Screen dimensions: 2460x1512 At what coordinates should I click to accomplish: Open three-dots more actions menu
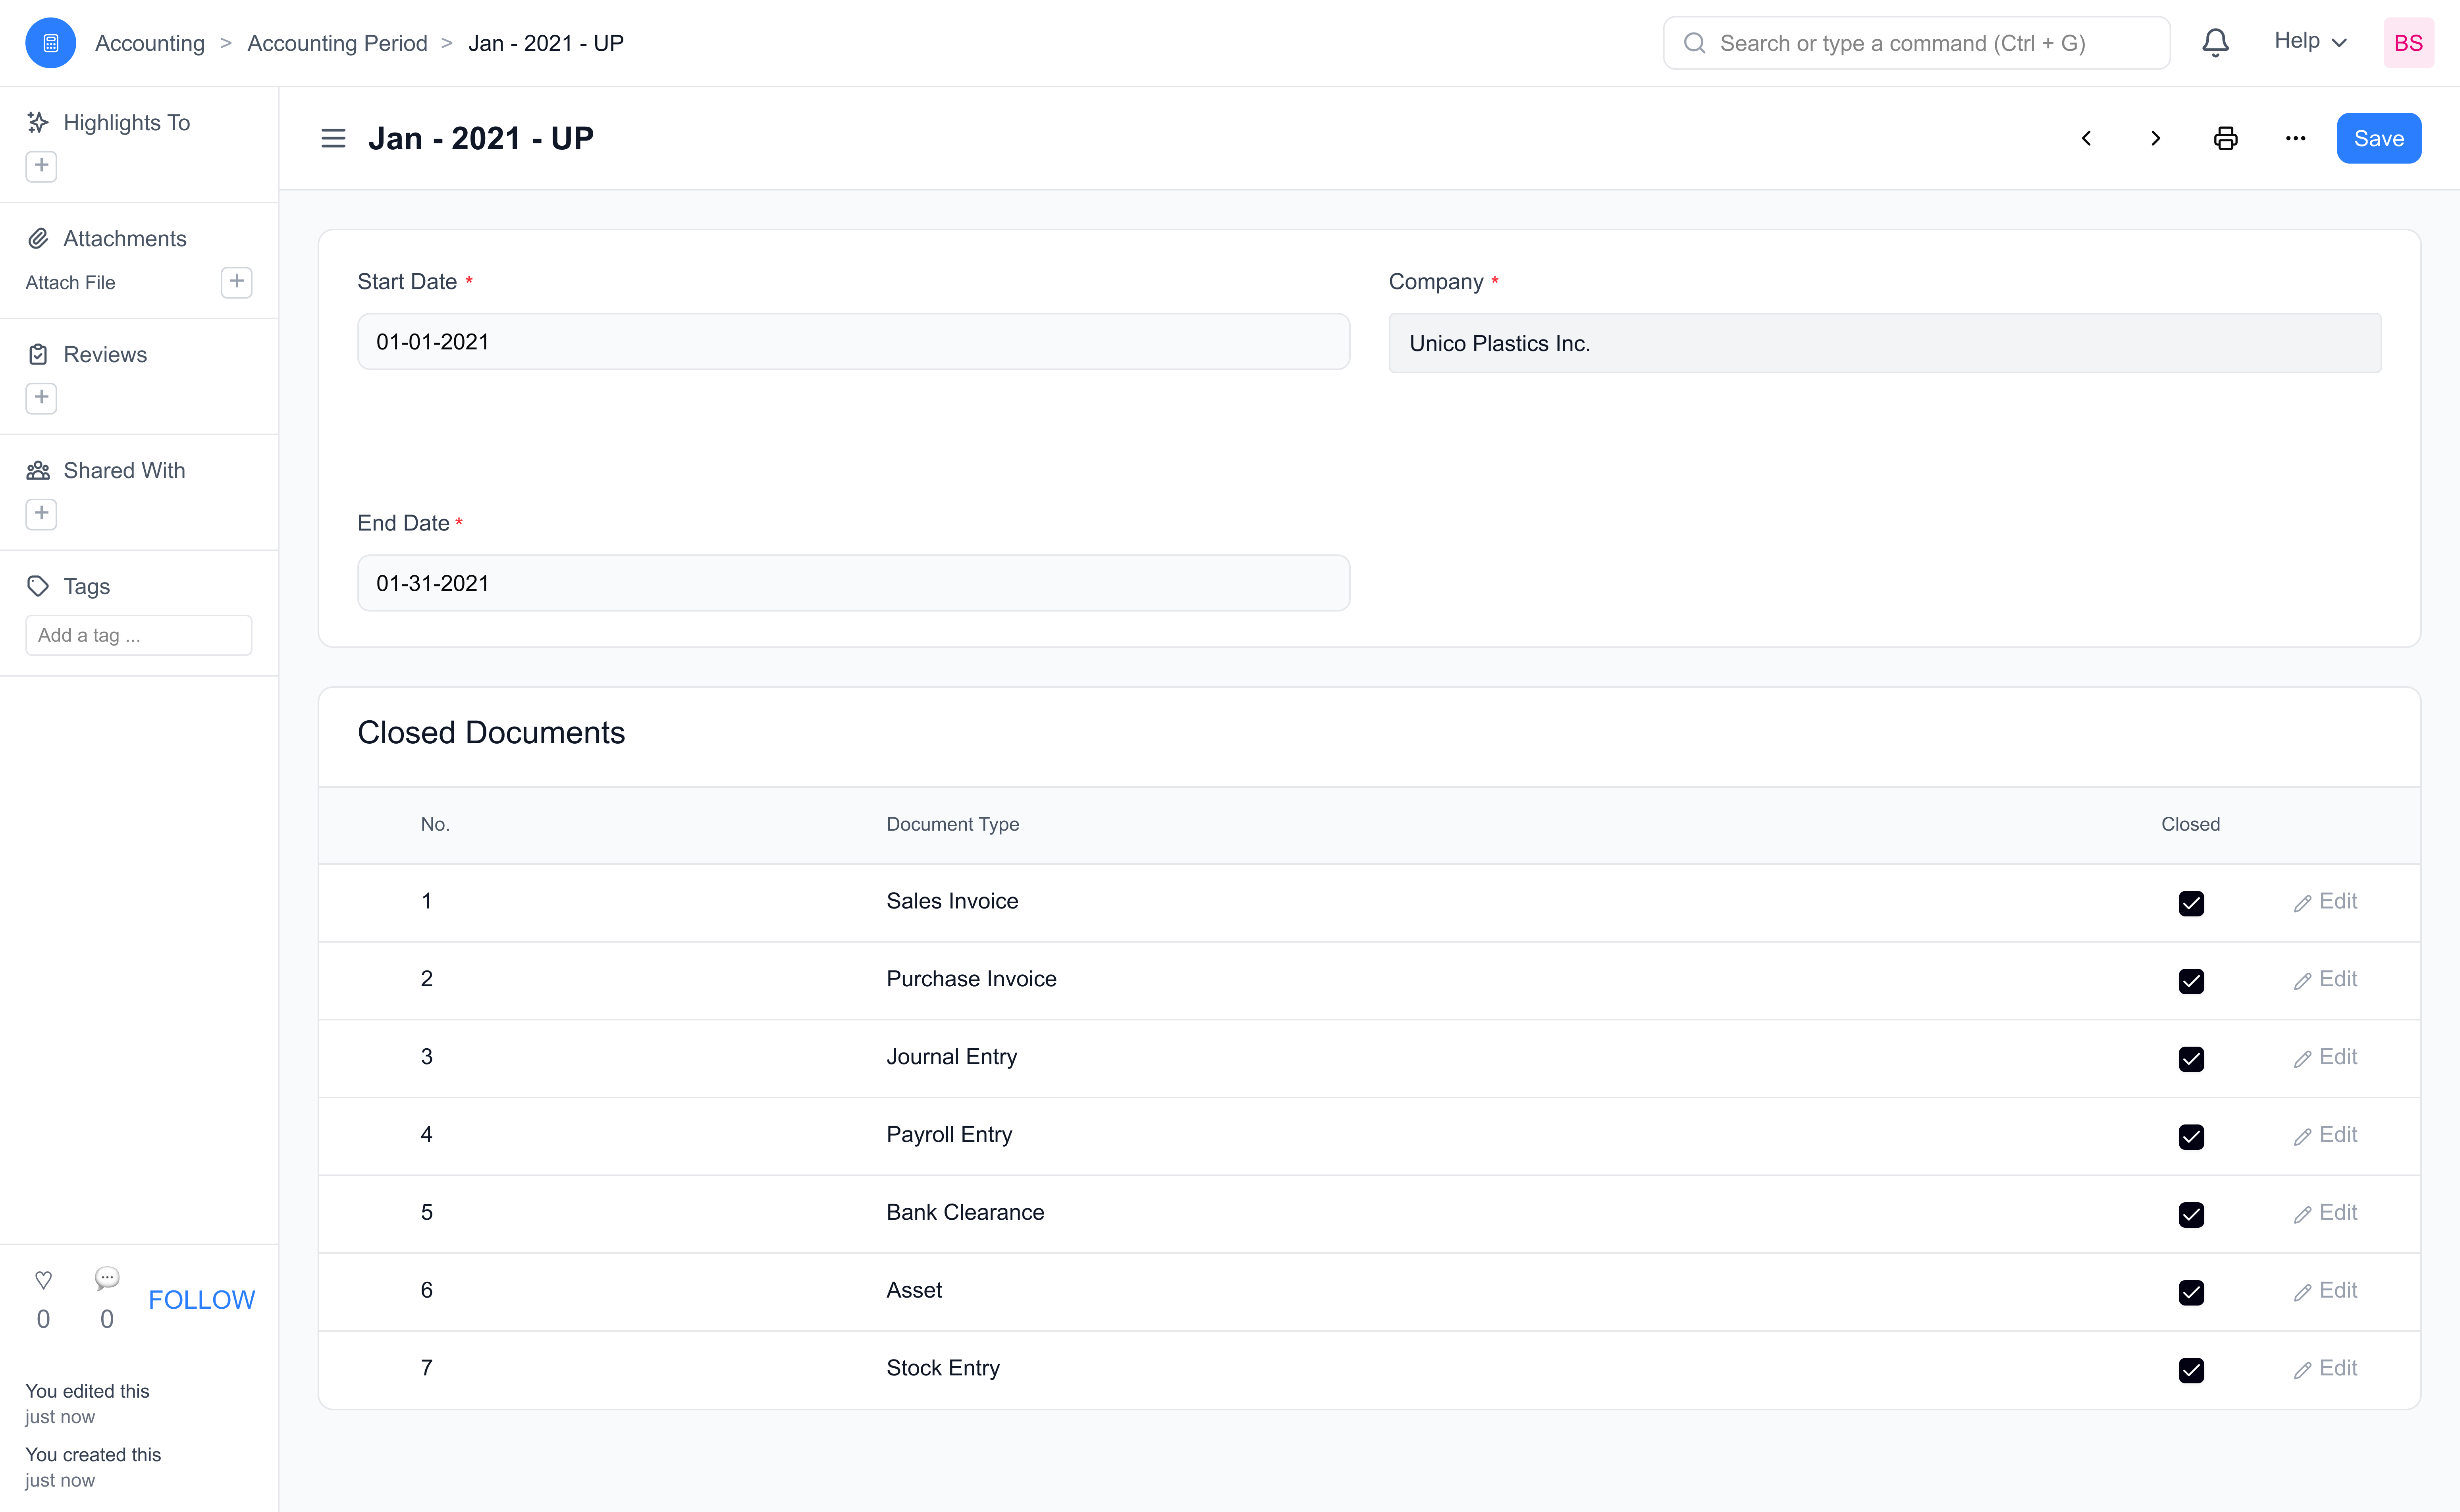tap(2295, 138)
